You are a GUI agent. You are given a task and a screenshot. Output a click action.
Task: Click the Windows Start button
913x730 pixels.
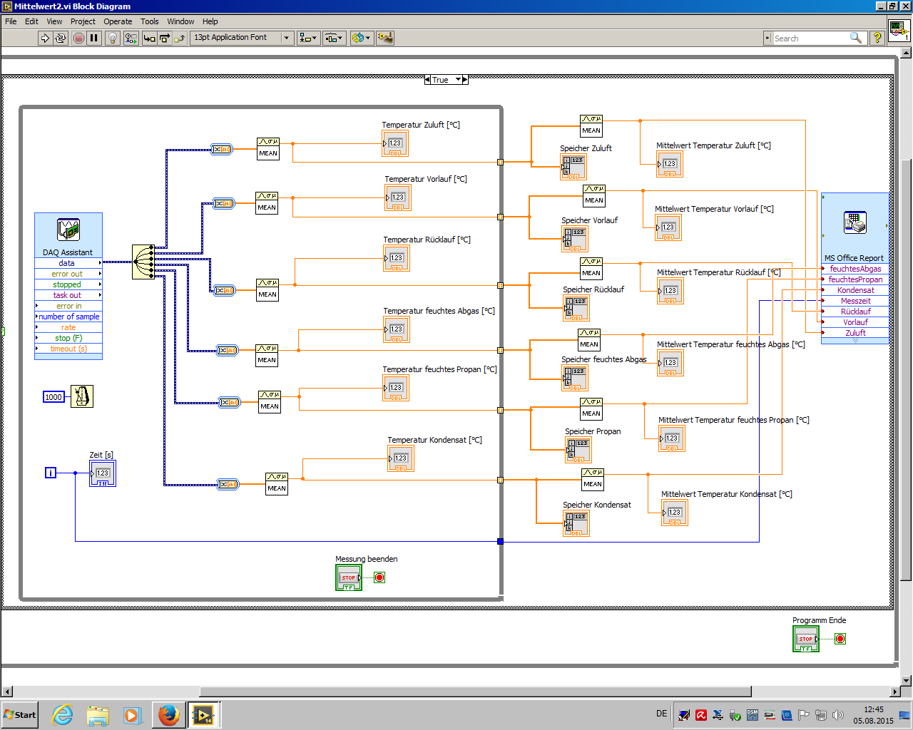(x=20, y=714)
